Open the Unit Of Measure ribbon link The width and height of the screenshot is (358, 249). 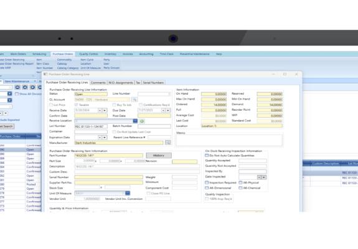coord(90,68)
